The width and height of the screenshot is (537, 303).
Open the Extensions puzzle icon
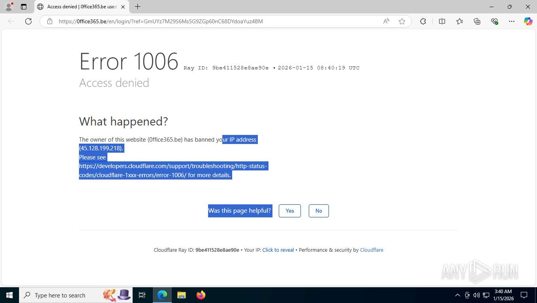point(423,21)
